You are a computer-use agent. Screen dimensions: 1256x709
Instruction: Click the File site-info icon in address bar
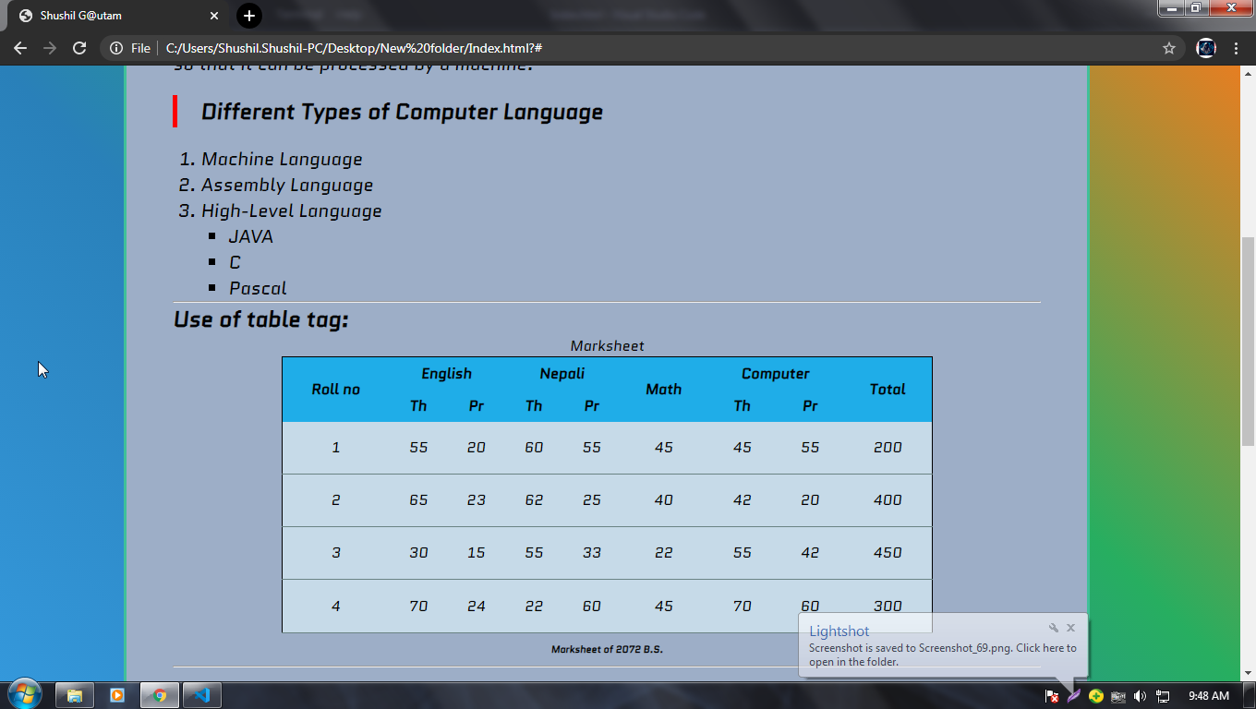point(115,48)
